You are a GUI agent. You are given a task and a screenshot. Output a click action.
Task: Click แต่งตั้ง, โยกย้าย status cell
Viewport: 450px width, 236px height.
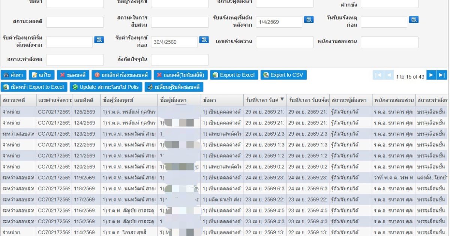[x=432, y=178]
